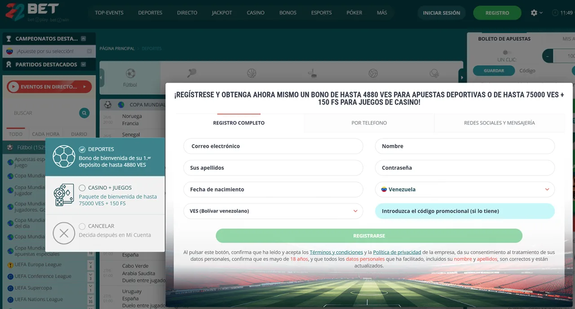Select the volleyball sport icon
Viewport: 575px width, 309px height.
(x=373, y=73)
